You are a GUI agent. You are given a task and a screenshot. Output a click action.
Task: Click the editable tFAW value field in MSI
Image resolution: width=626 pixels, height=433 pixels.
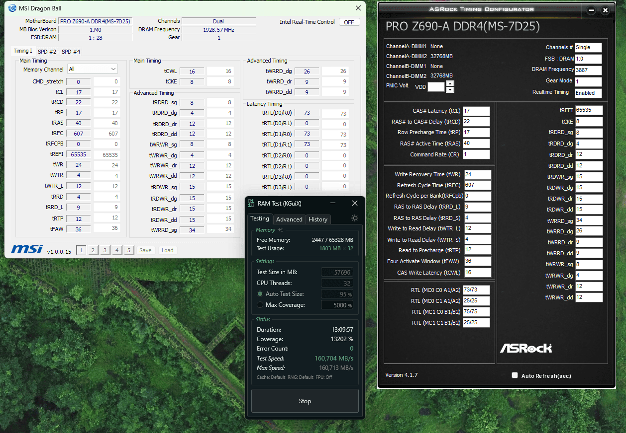click(x=107, y=228)
